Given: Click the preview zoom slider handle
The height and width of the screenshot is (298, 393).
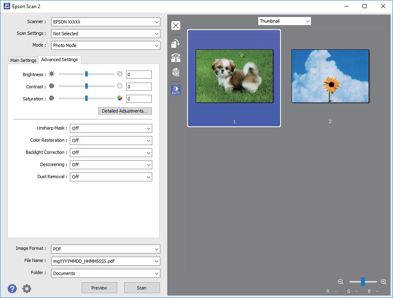Looking at the screenshot, I should point(363,281).
